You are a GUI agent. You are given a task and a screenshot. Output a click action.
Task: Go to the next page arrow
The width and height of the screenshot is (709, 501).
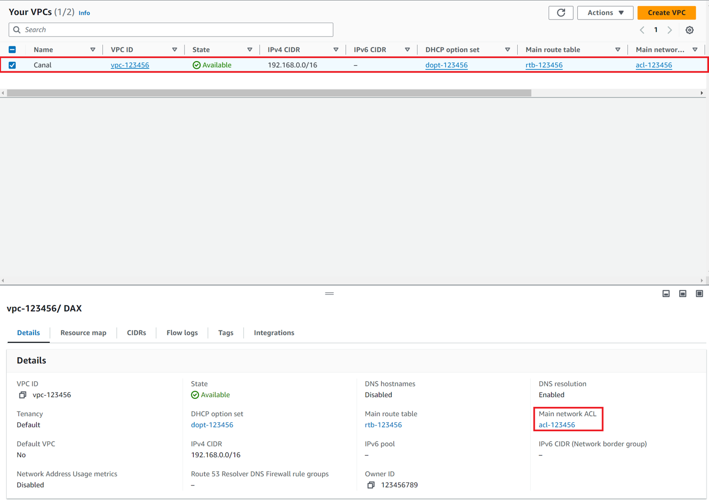point(669,30)
